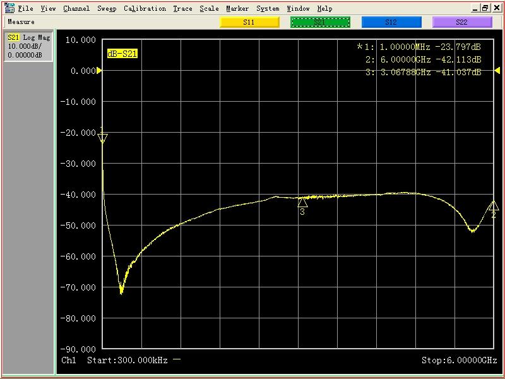The width and height of the screenshot is (505, 379).
Task: Open the Scale menu
Action: tap(209, 8)
